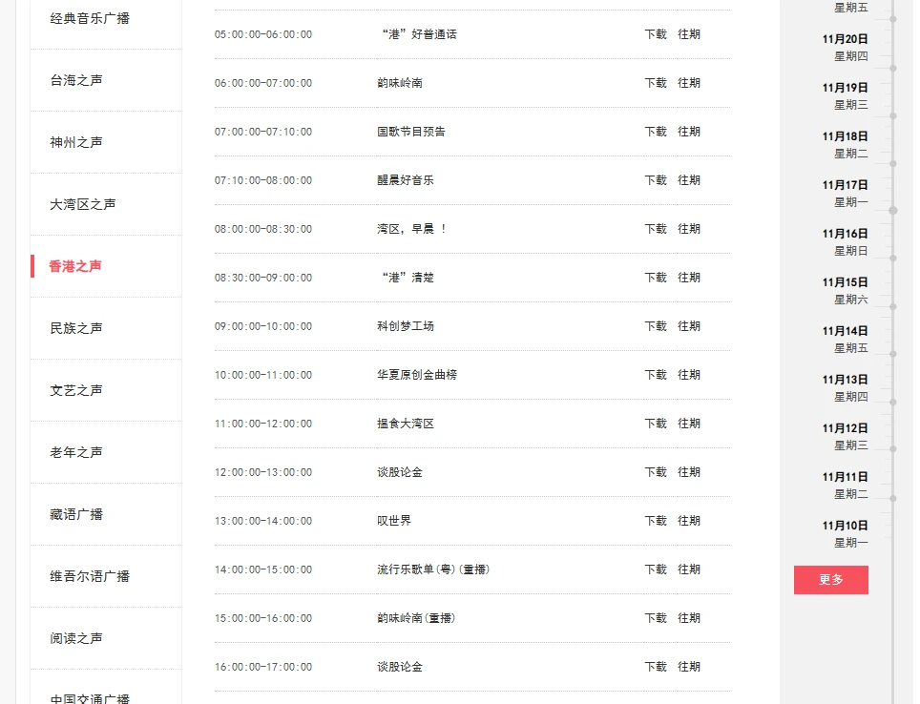Open 叹世界 program title
The image size is (920, 704).
[394, 521]
